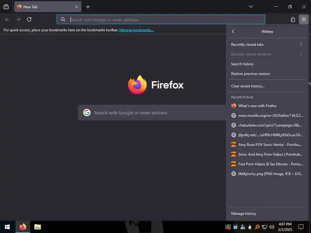Open the jllpolkj.net history entry

pos(267,135)
